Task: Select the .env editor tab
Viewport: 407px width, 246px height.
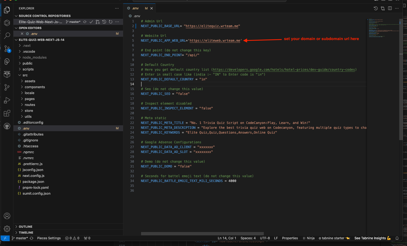Action: point(135,8)
